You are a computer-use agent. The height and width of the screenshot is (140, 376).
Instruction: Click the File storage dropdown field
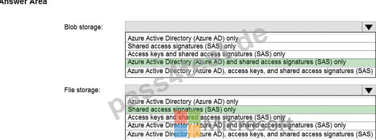[x=250, y=90]
